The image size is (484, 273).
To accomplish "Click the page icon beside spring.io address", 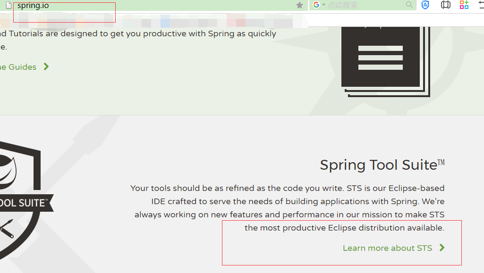I will point(9,5).
